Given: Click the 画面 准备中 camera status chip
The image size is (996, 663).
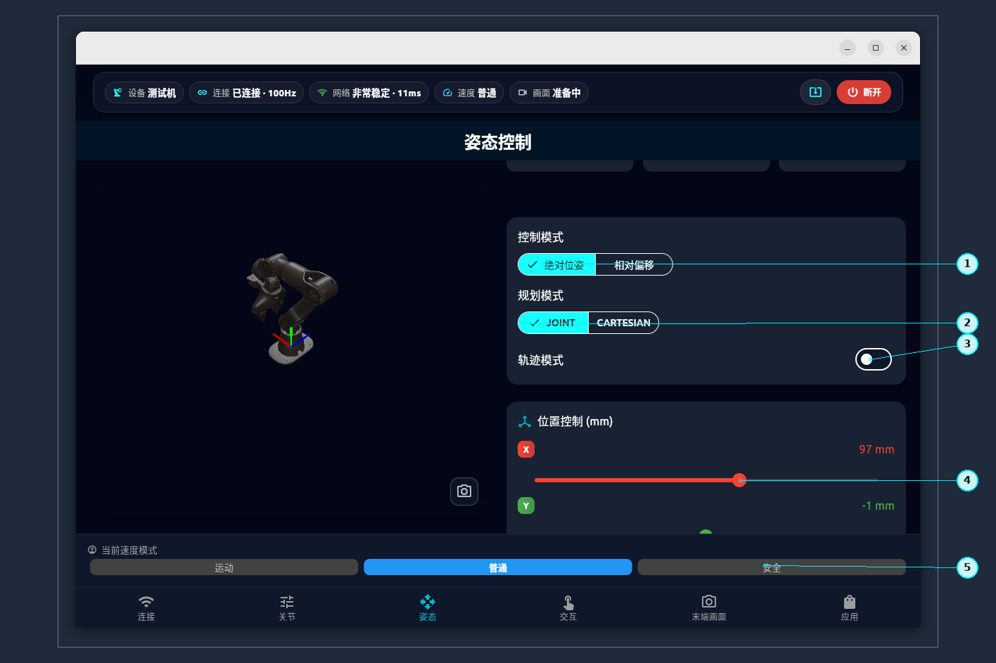Looking at the screenshot, I should pos(549,93).
